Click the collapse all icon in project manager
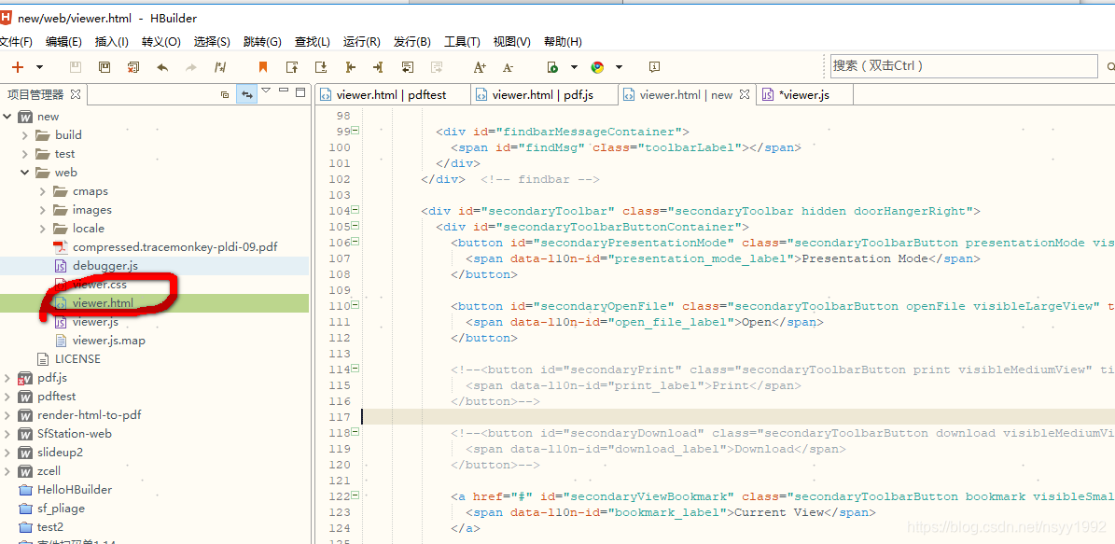The height and width of the screenshot is (544, 1115). click(x=225, y=94)
